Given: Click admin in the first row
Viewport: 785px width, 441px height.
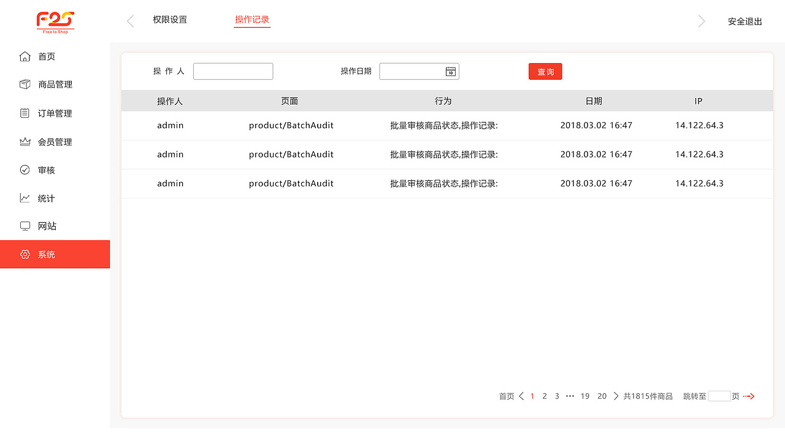Looking at the screenshot, I should 170,125.
